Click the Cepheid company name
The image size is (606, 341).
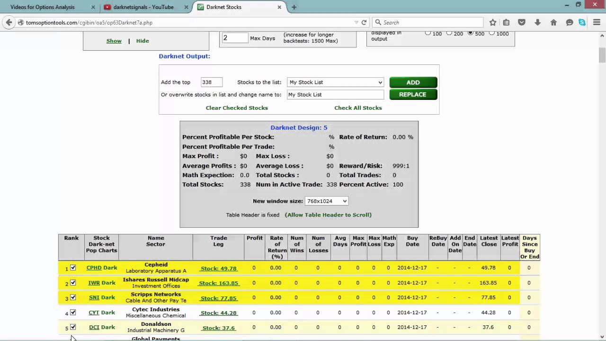156,265
